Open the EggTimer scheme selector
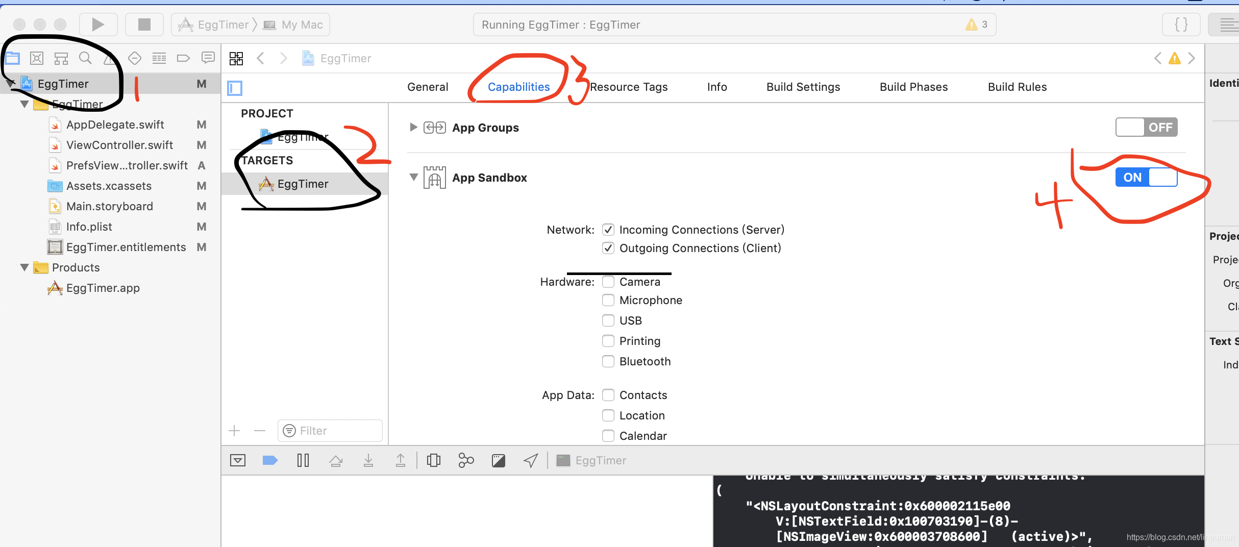This screenshot has height=547, width=1239. point(214,24)
